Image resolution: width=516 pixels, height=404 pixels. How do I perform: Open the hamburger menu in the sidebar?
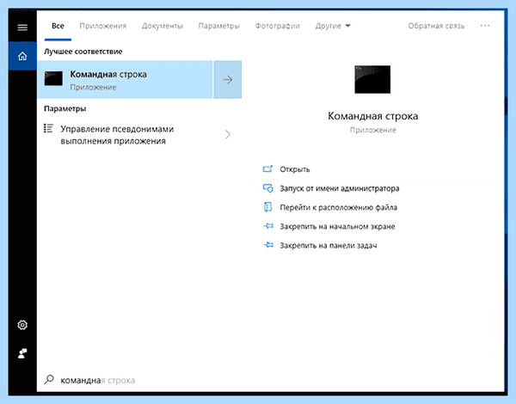click(x=22, y=27)
